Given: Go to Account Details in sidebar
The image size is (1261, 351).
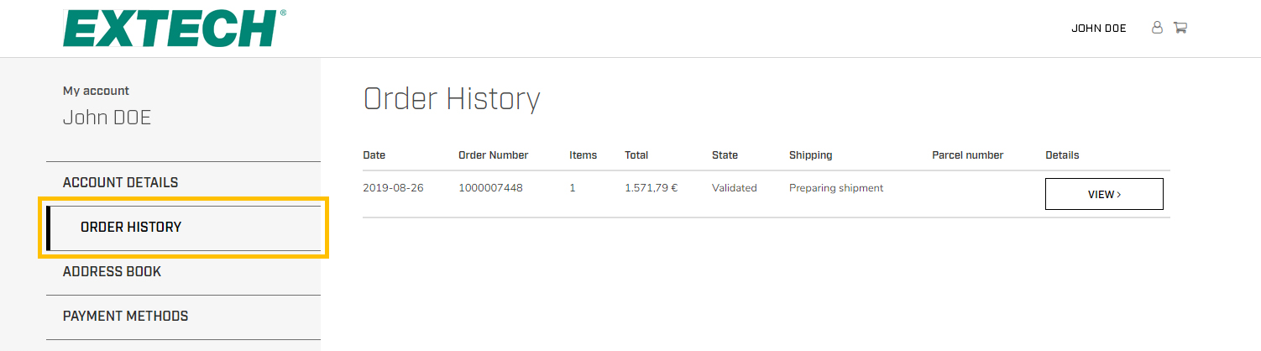Looking at the screenshot, I should pos(120,182).
